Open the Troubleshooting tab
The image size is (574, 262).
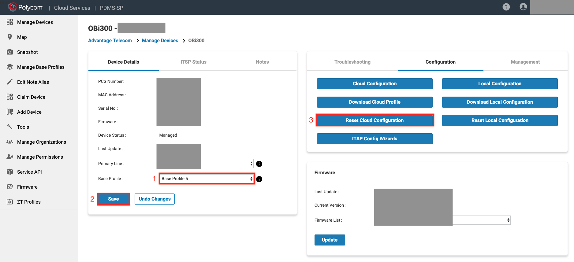[x=352, y=62]
